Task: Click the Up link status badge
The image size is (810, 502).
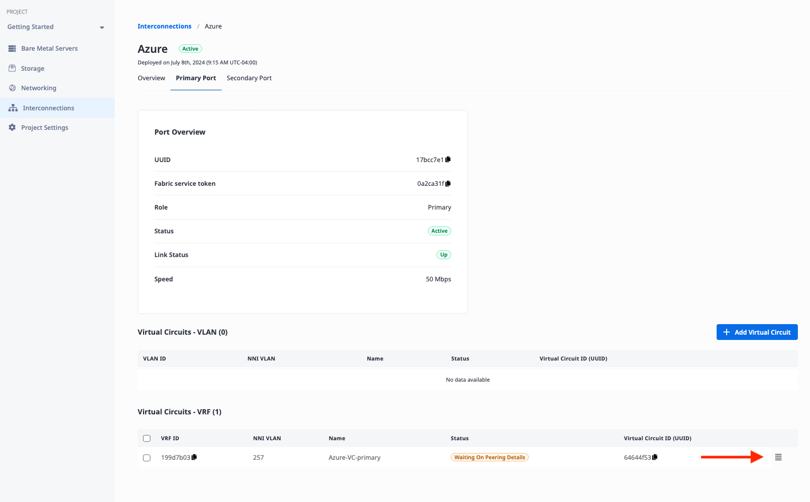Action: coord(444,255)
